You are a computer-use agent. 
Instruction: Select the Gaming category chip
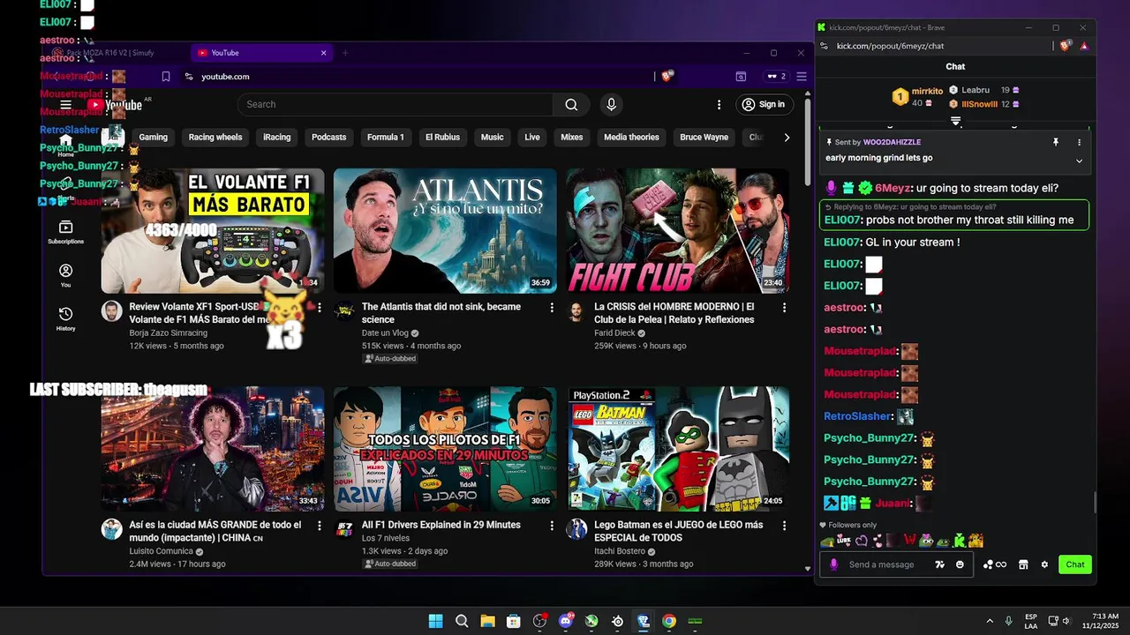point(153,138)
